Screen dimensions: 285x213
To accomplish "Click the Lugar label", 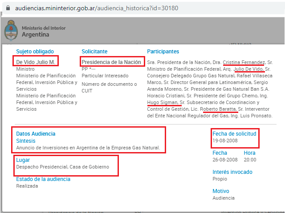I will pos(23,160).
